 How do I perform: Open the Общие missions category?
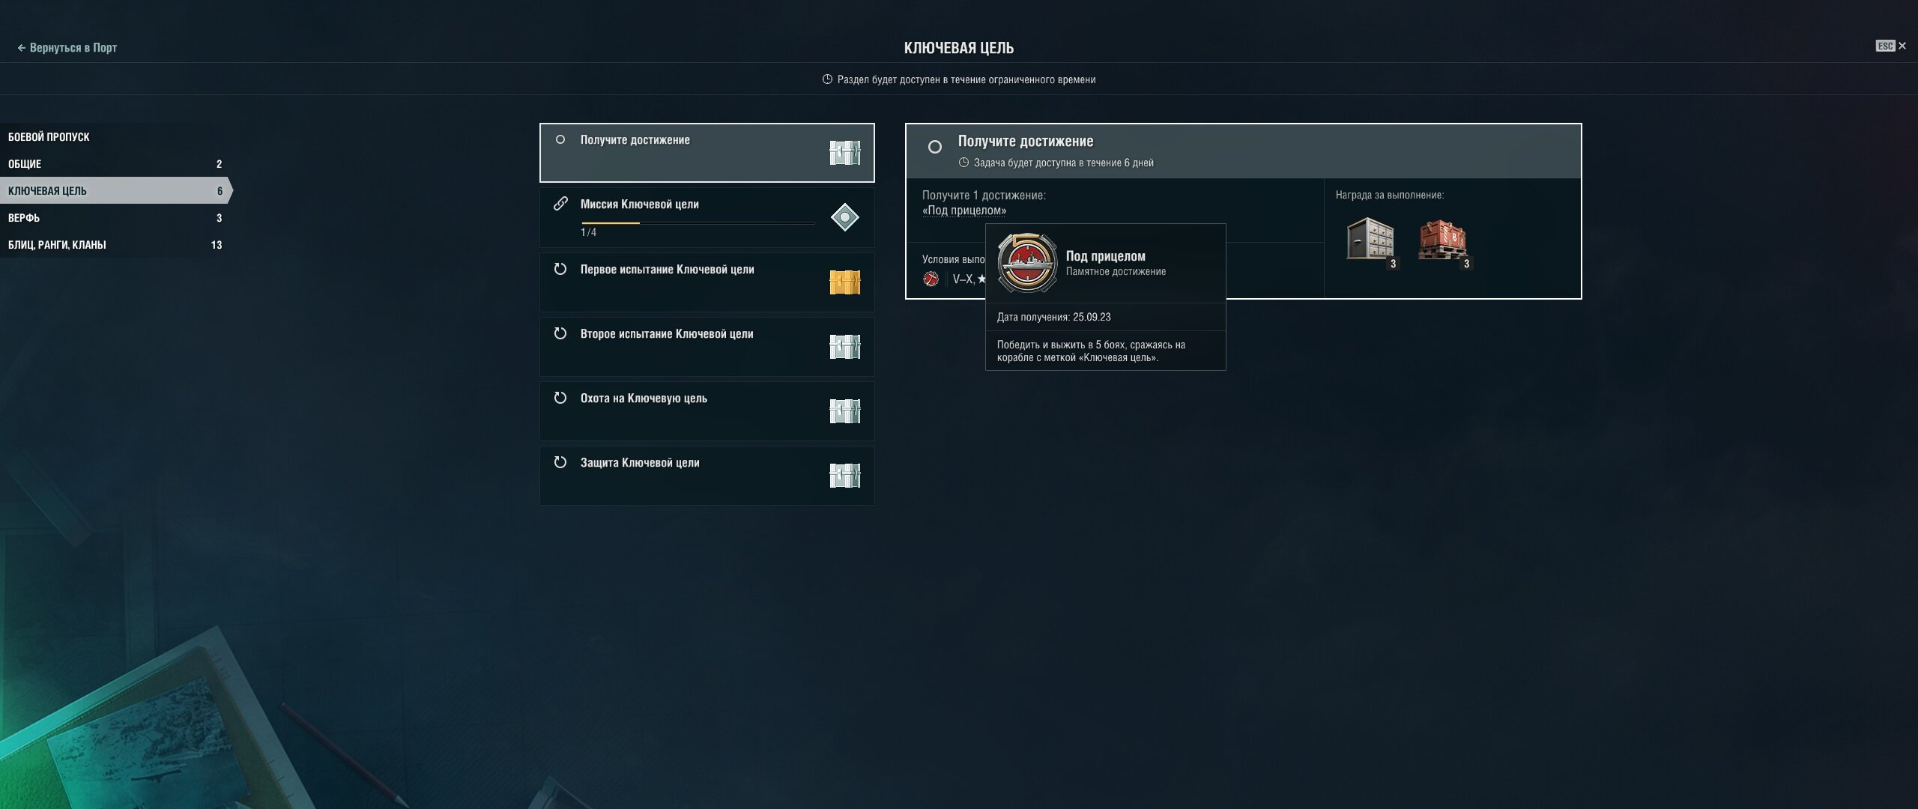pos(115,164)
